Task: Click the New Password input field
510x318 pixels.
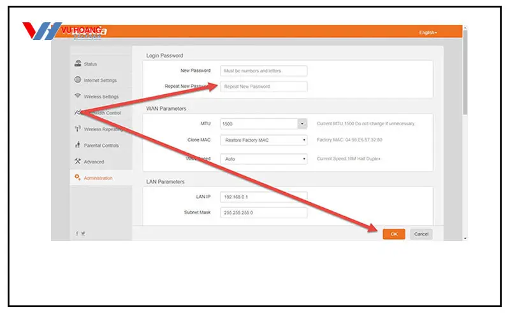Action: tap(263, 71)
